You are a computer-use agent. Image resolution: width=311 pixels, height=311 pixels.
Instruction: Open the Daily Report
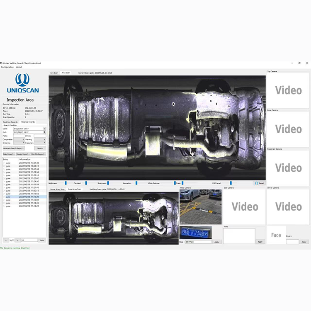tap(9, 154)
